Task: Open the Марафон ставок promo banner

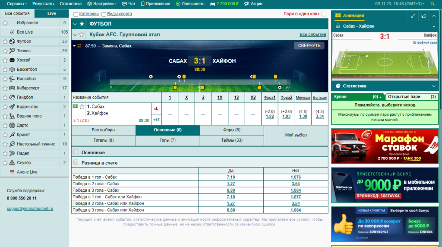Action: point(385,146)
